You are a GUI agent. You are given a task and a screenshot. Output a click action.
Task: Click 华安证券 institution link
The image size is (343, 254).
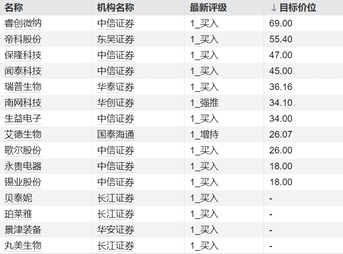coord(116,230)
